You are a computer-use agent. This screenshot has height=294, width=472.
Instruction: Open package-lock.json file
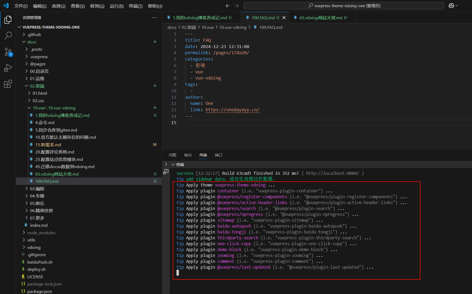[89, 284]
